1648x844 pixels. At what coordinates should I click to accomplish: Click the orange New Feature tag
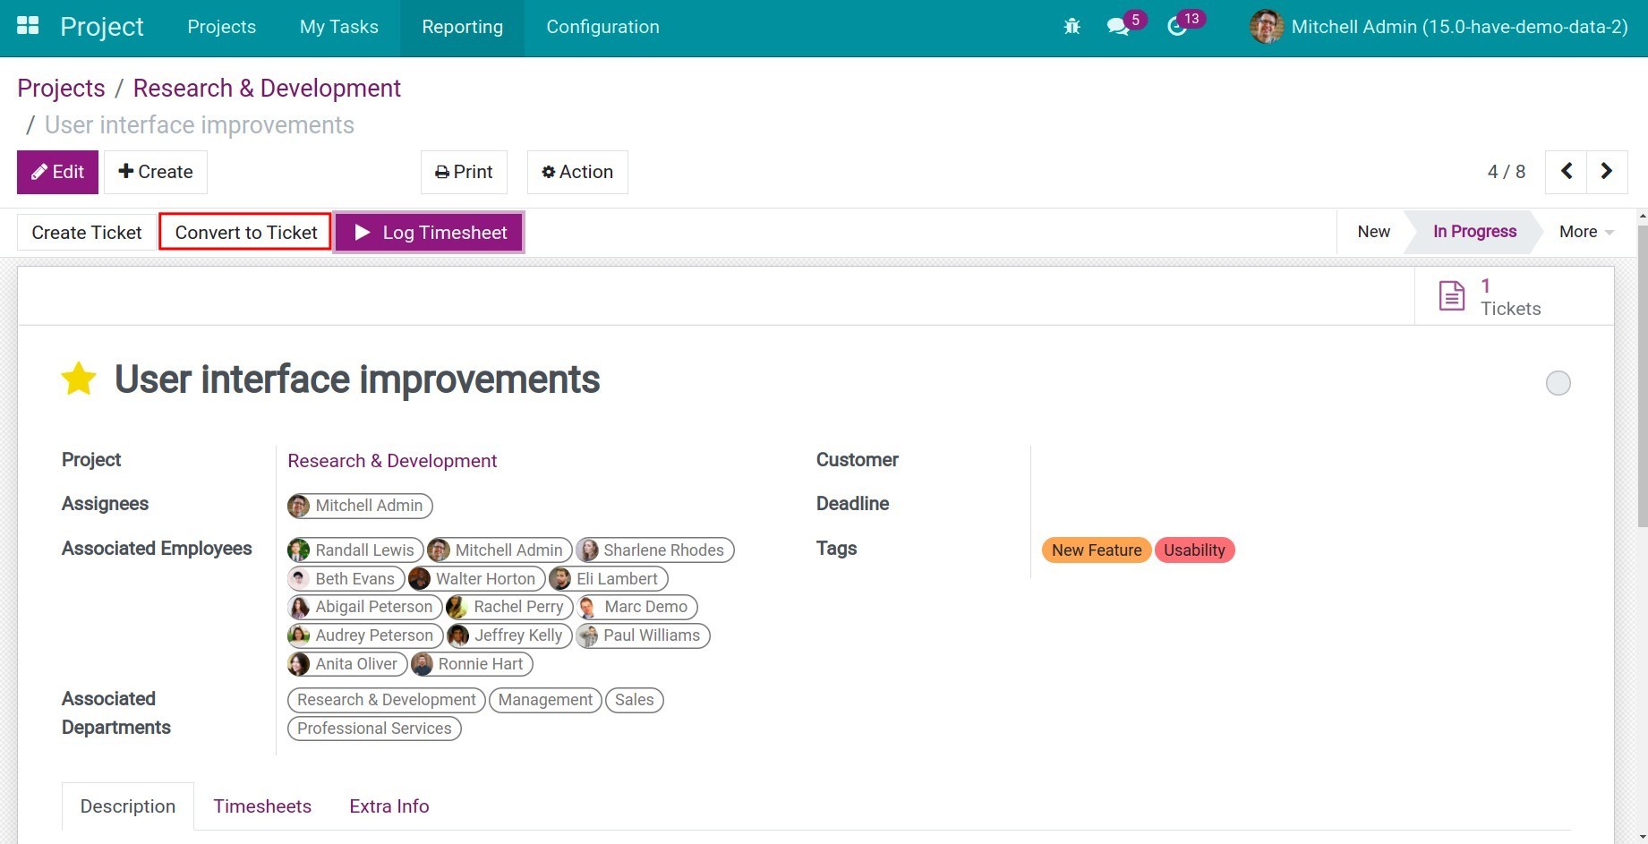[x=1096, y=550]
